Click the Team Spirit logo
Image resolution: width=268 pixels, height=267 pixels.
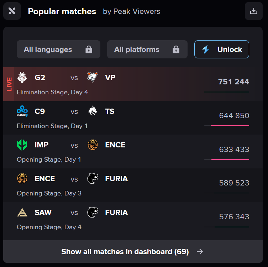pos(93,111)
